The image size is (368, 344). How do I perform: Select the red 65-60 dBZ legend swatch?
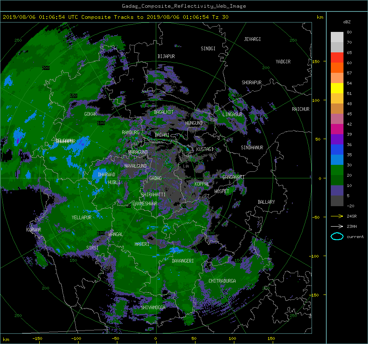coord(337,58)
